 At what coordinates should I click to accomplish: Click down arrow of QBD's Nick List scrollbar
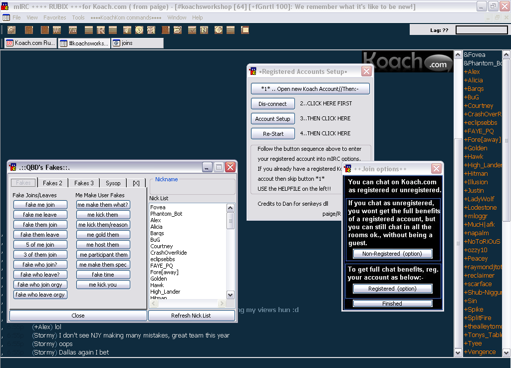click(231, 295)
